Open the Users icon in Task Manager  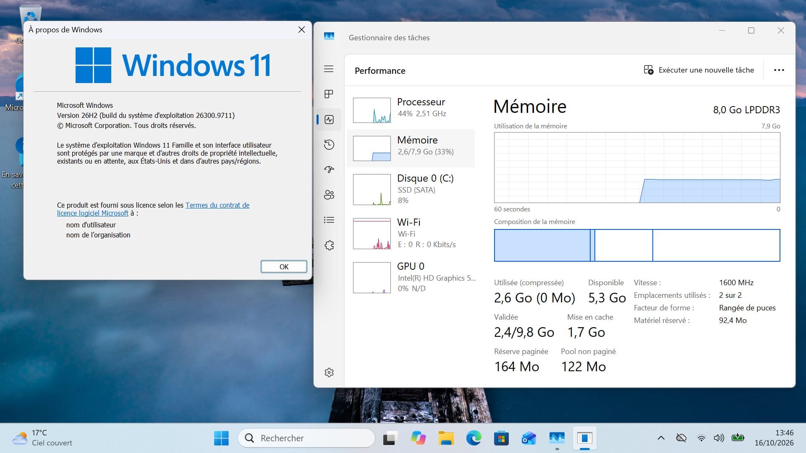click(x=329, y=195)
